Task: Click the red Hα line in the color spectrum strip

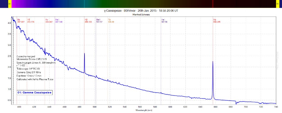Action: [213, 4]
